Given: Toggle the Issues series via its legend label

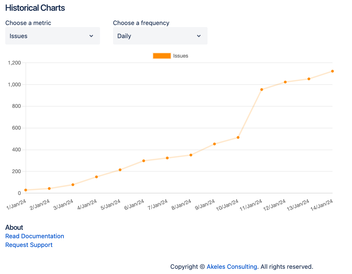Looking at the screenshot, I should click(181, 56).
